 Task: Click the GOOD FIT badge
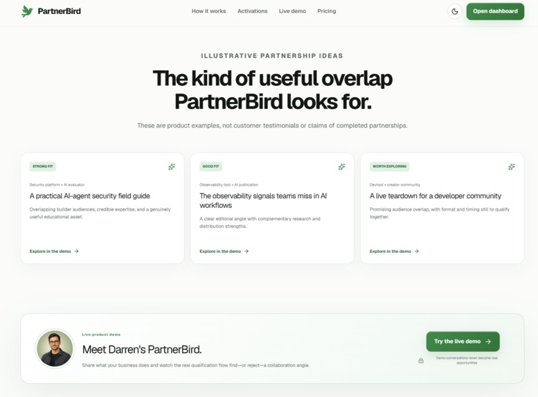210,166
